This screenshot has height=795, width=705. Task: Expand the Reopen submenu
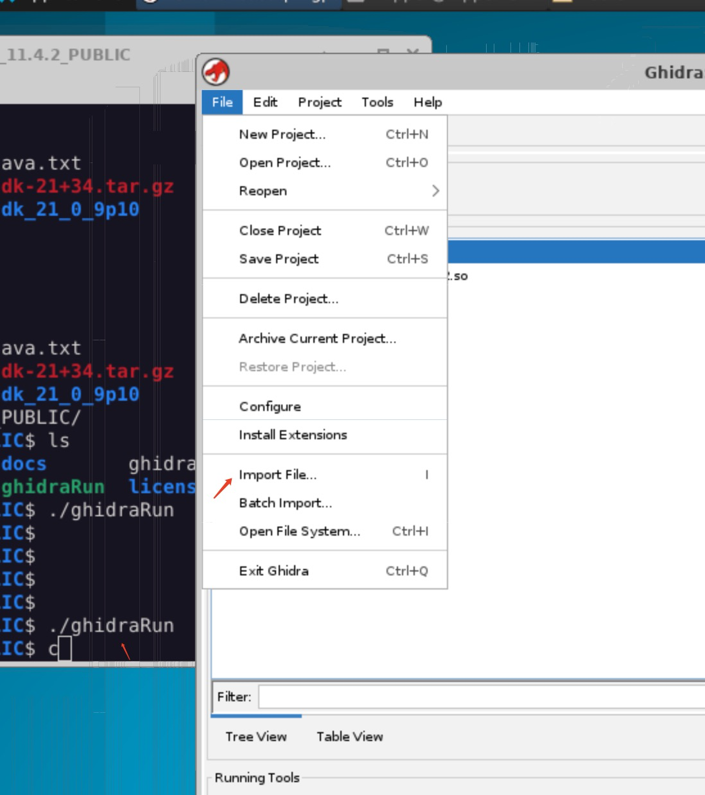pyautogui.click(x=325, y=191)
